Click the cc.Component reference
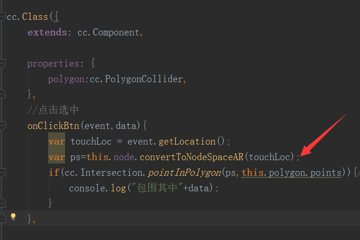Image resolution: width=360 pixels, height=240 pixels. pos(109,33)
